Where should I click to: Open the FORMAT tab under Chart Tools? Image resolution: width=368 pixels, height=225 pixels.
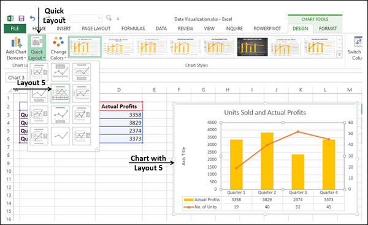[328, 29]
